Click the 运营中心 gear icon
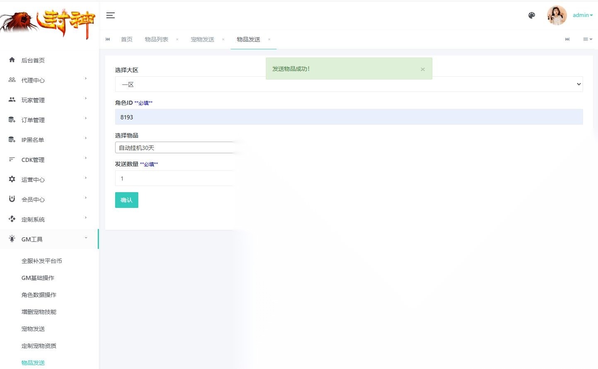The height and width of the screenshot is (369, 598). pos(12,179)
